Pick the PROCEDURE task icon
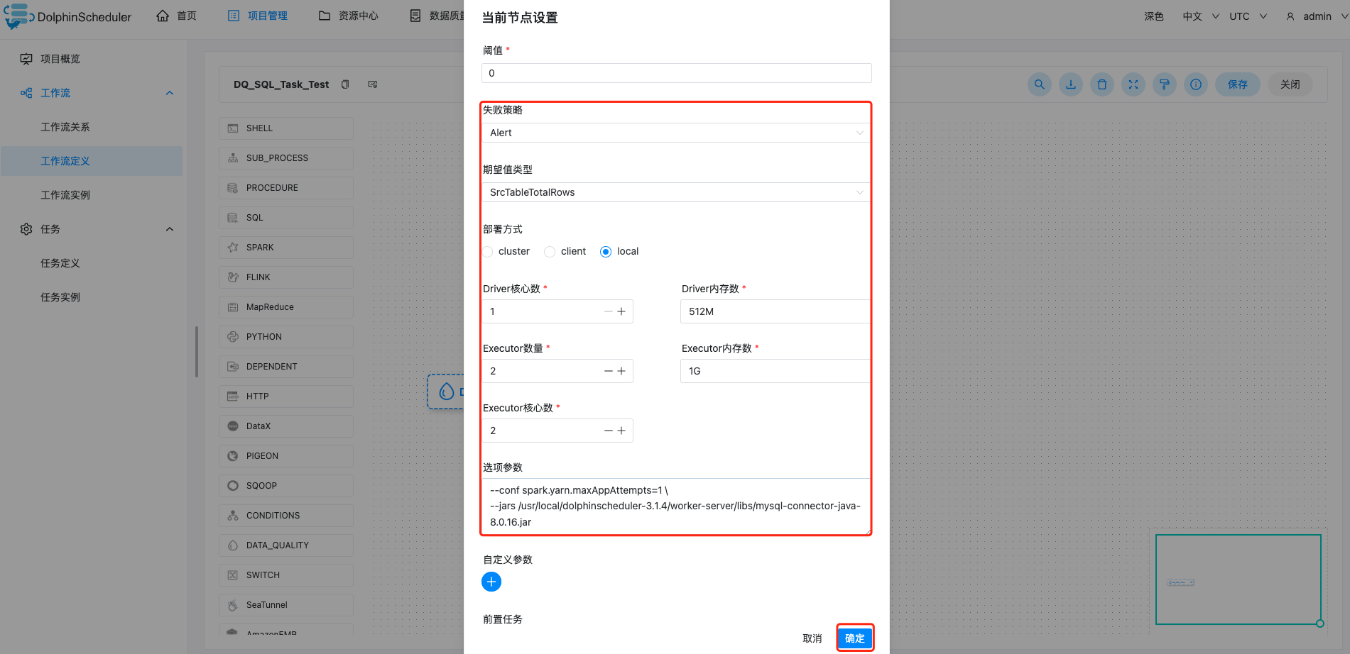This screenshot has height=654, width=1350. pos(232,188)
